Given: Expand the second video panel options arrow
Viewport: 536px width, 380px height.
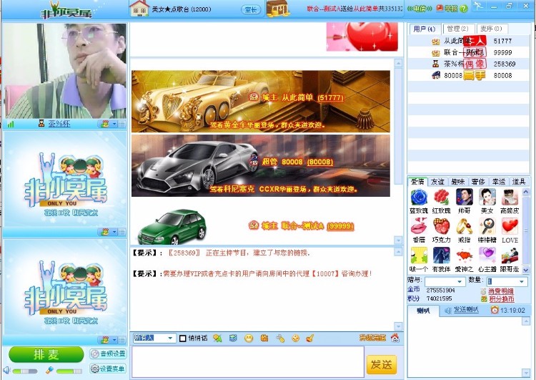Looking at the screenshot, I should tap(114, 232).
